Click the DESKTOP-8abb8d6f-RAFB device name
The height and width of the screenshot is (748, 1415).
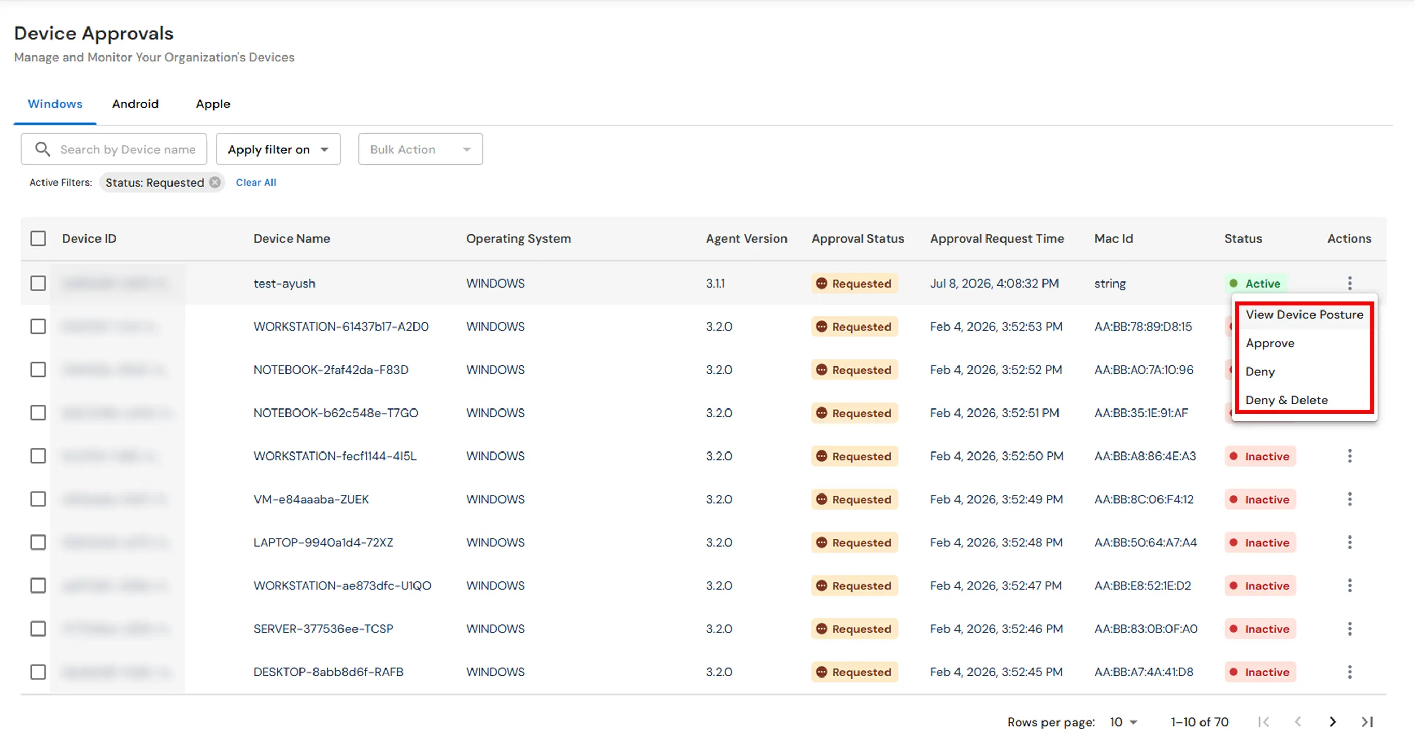tap(328, 672)
